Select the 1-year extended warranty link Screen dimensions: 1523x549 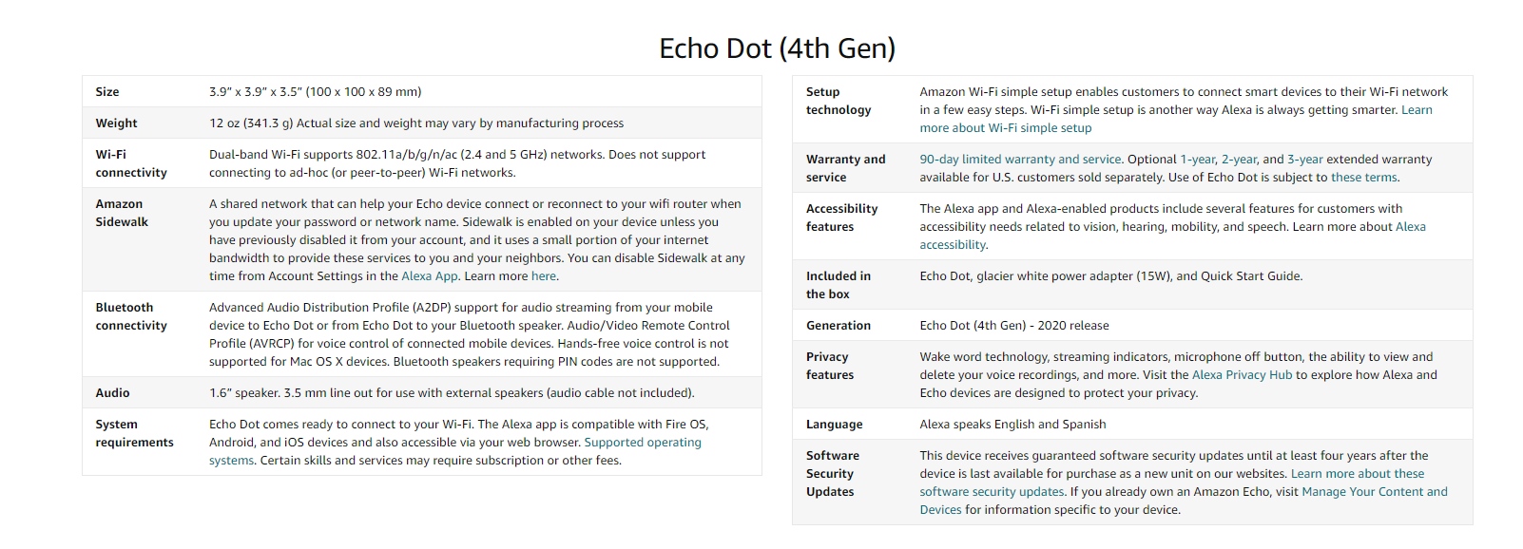click(x=1197, y=160)
